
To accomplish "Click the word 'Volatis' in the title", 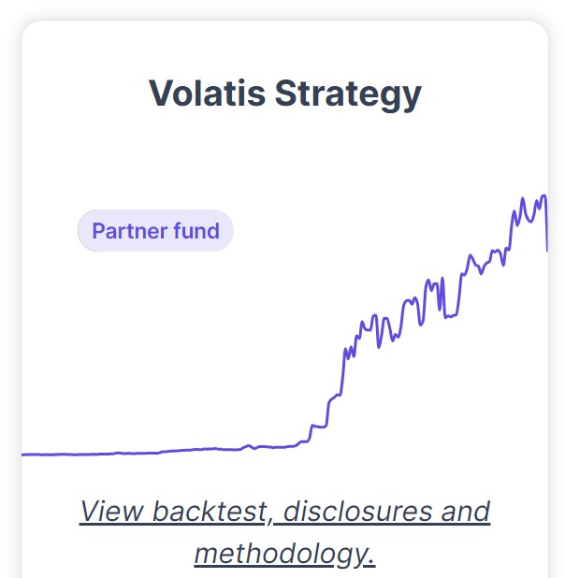I will (x=207, y=93).
